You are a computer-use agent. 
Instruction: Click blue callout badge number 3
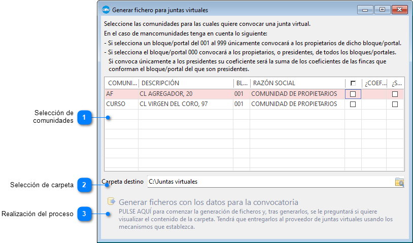84,214
